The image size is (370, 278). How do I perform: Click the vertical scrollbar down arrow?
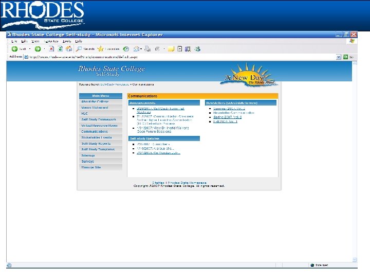(x=355, y=259)
